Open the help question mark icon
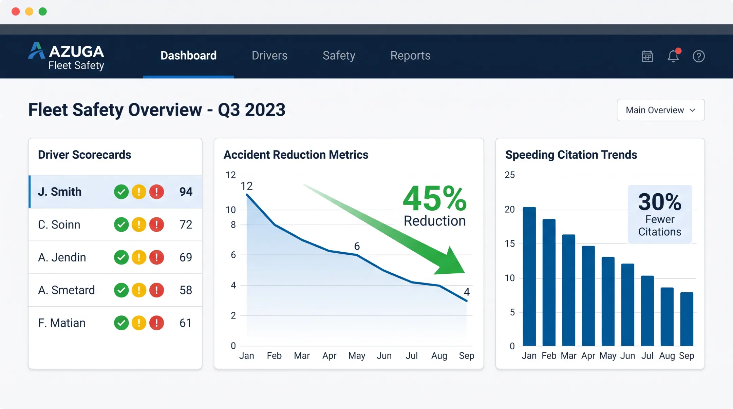 (x=699, y=56)
